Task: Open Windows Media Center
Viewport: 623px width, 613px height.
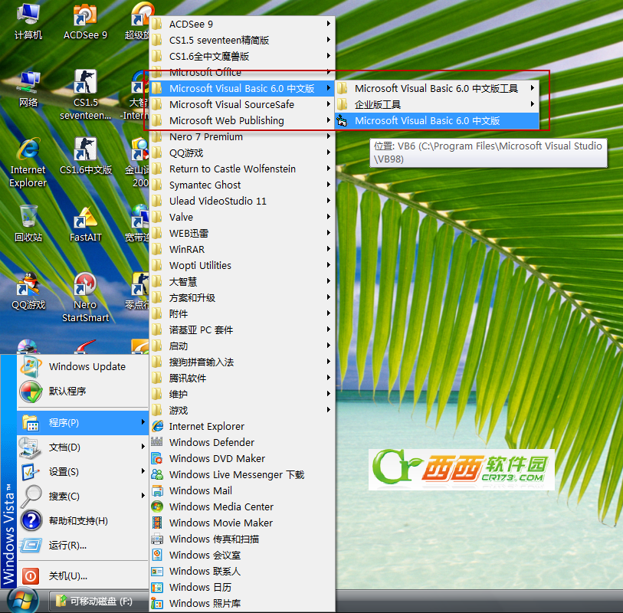Action: (242, 506)
